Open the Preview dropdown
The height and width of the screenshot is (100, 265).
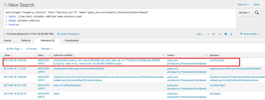coord(47,49)
